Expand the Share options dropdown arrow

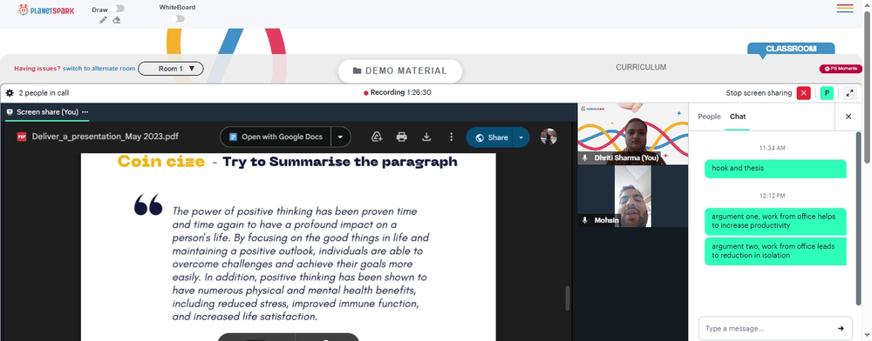(521, 137)
